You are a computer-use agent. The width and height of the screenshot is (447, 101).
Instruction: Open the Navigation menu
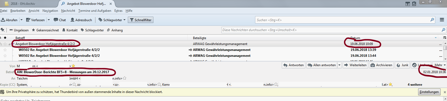(50, 11)
